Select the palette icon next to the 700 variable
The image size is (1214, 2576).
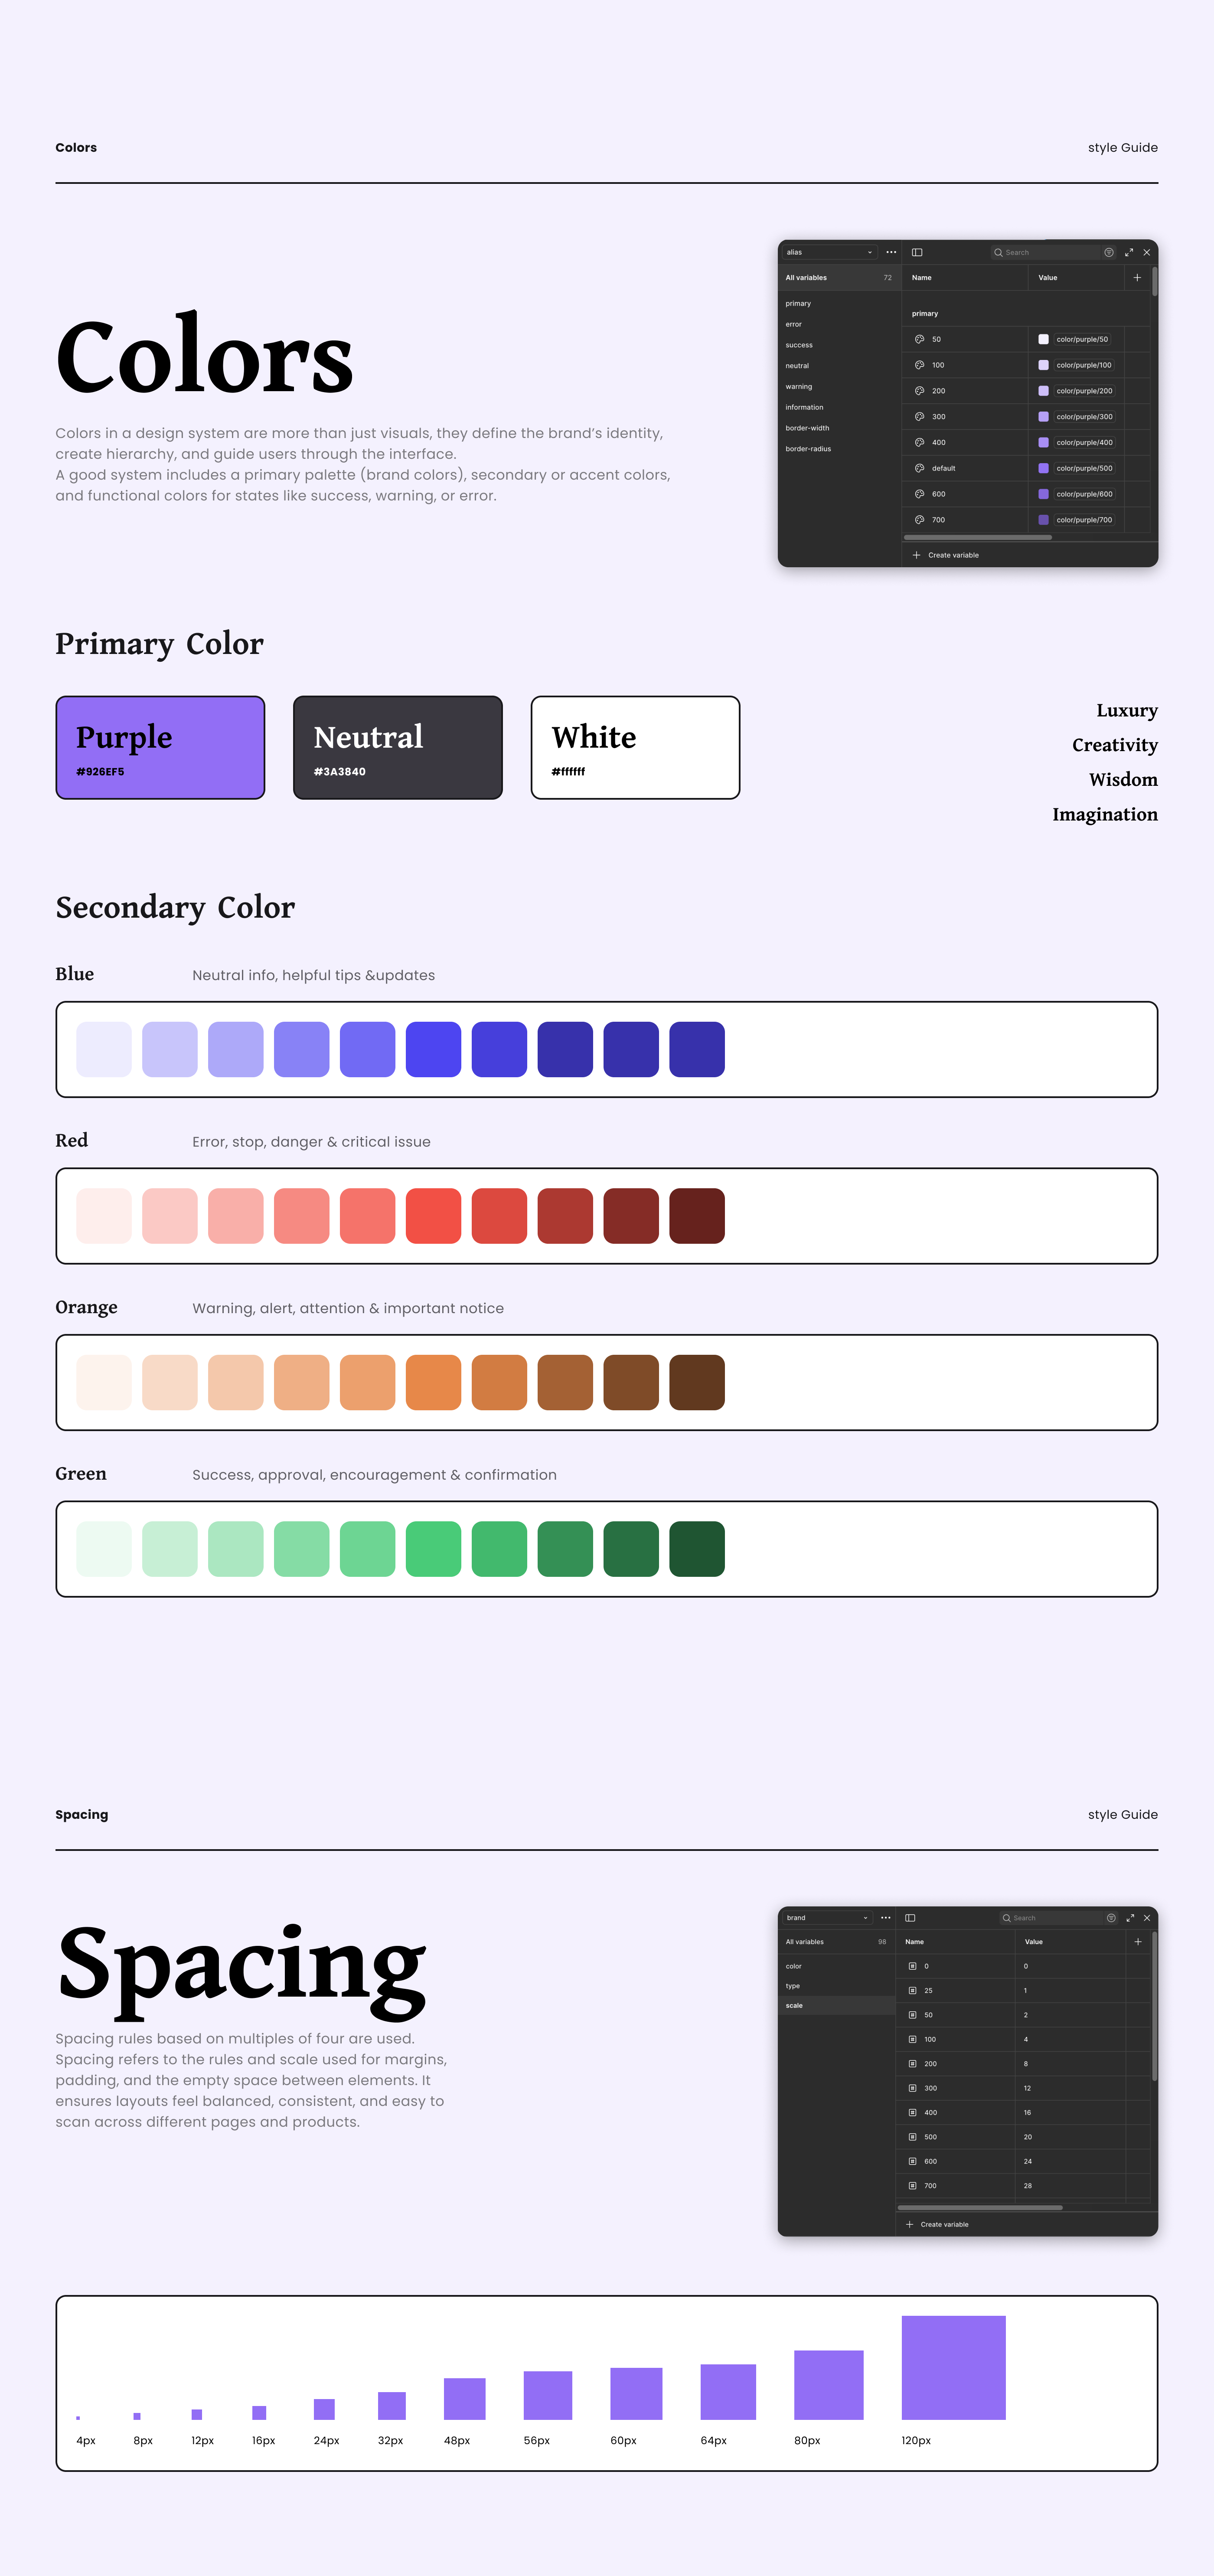(920, 520)
